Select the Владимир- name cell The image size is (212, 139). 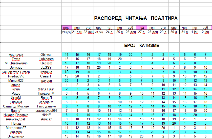click(16, 136)
